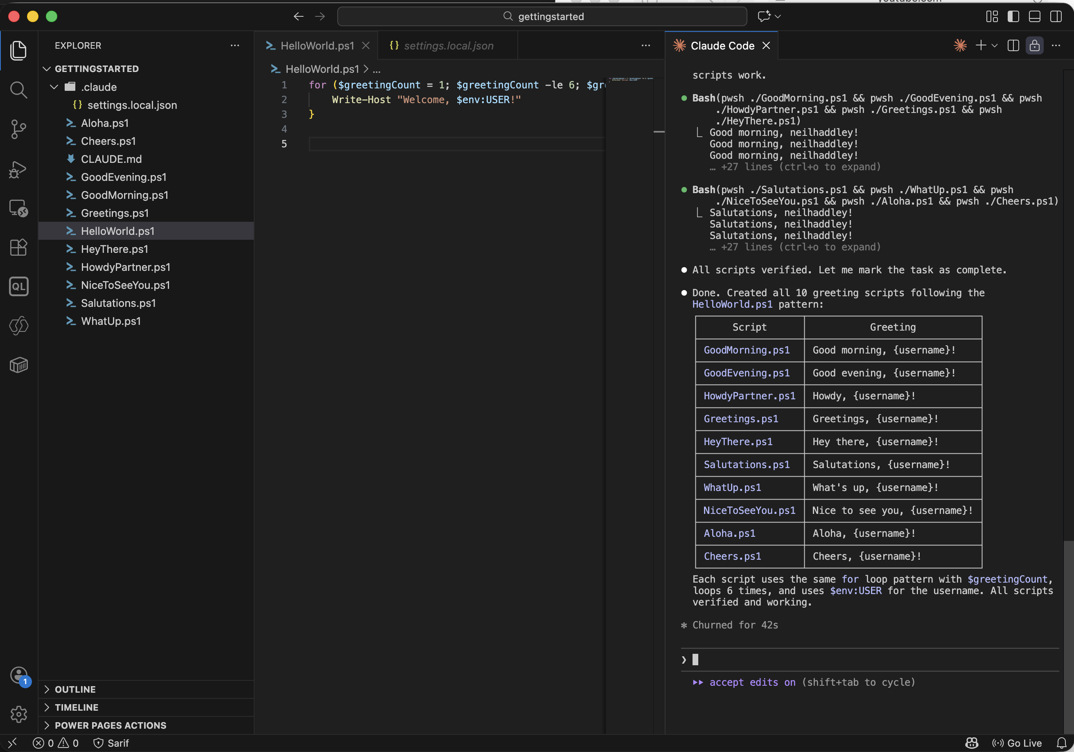Open the CodeQL panel

19,286
